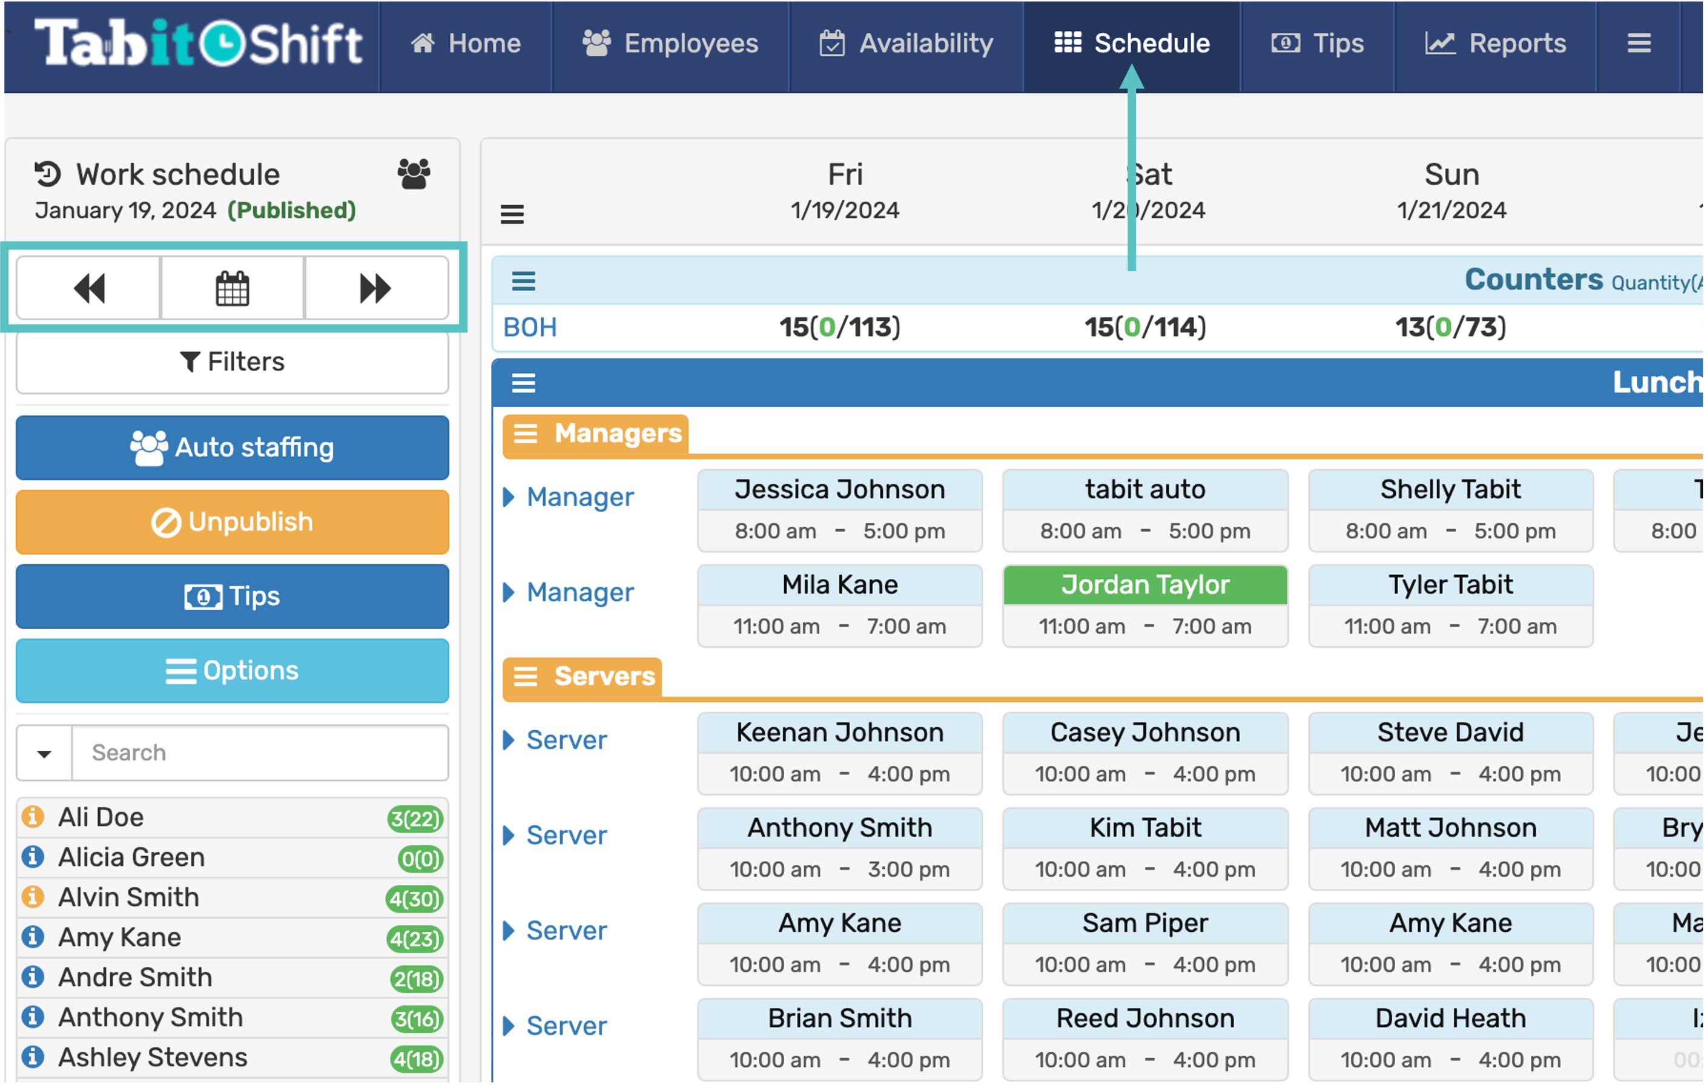Open the Counters section menu icon
The image size is (1704, 1085).
click(524, 281)
